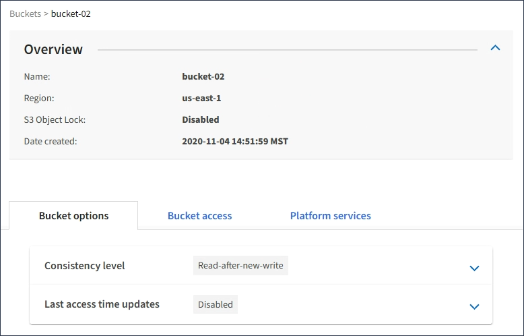
Task: Expand Last access time updates chevron
Action: point(474,306)
